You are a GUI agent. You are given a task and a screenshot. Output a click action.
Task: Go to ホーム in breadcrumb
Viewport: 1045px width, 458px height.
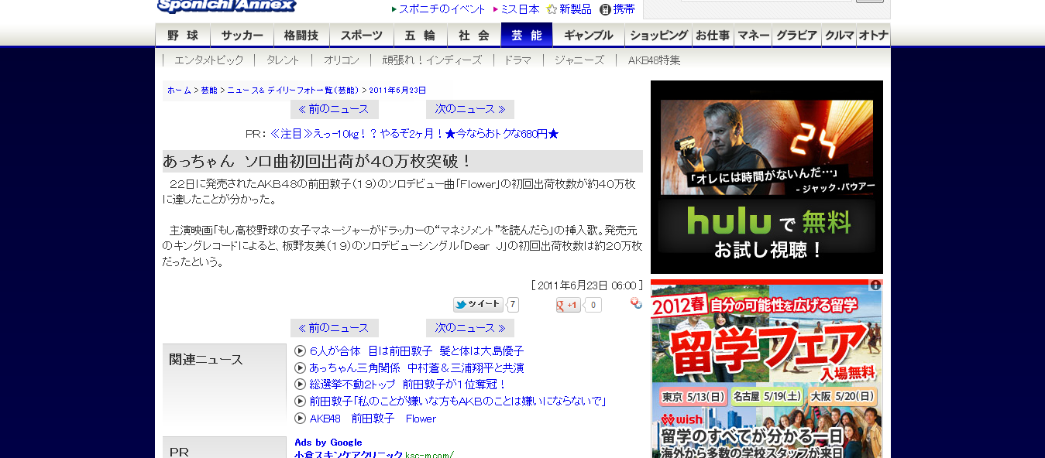(x=179, y=91)
